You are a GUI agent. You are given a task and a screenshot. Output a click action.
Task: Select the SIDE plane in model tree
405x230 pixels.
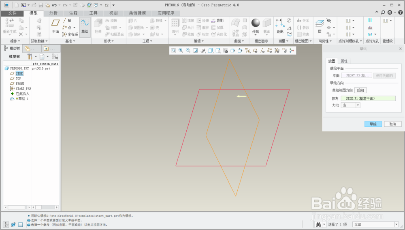tap(19, 73)
